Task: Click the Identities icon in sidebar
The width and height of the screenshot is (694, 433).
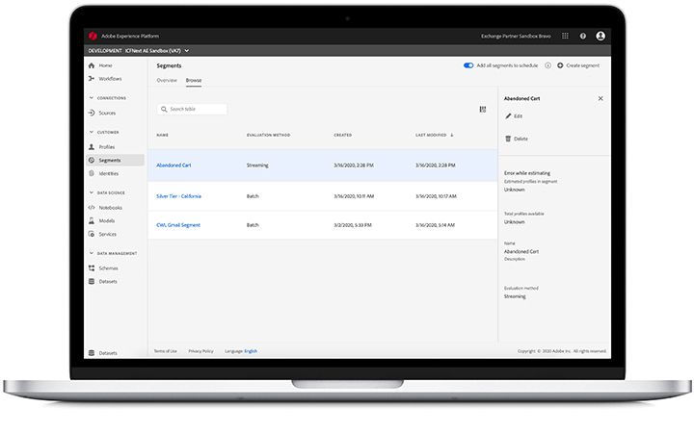Action: tap(92, 173)
